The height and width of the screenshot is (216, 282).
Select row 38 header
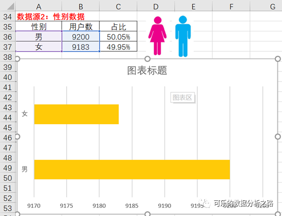[x=8, y=57]
